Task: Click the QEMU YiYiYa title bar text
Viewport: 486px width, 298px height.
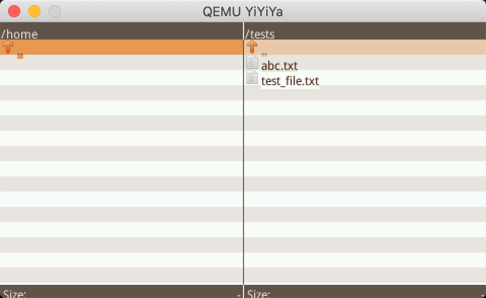Action: coord(242,12)
